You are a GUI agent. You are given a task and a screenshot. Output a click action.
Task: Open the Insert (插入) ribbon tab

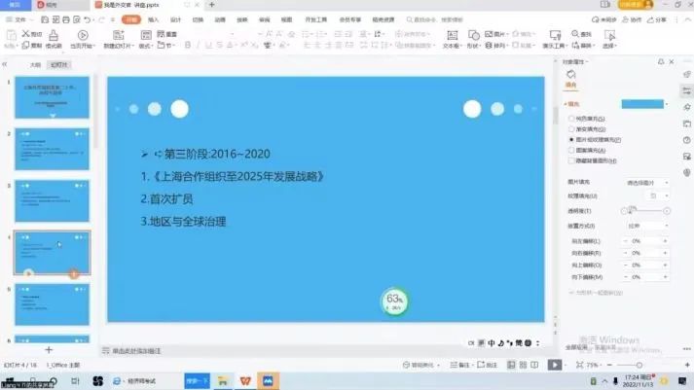coord(153,18)
